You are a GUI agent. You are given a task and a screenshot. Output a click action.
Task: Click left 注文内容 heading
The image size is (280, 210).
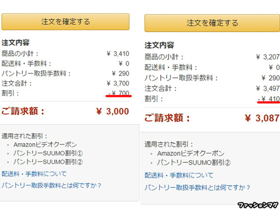click(16, 43)
